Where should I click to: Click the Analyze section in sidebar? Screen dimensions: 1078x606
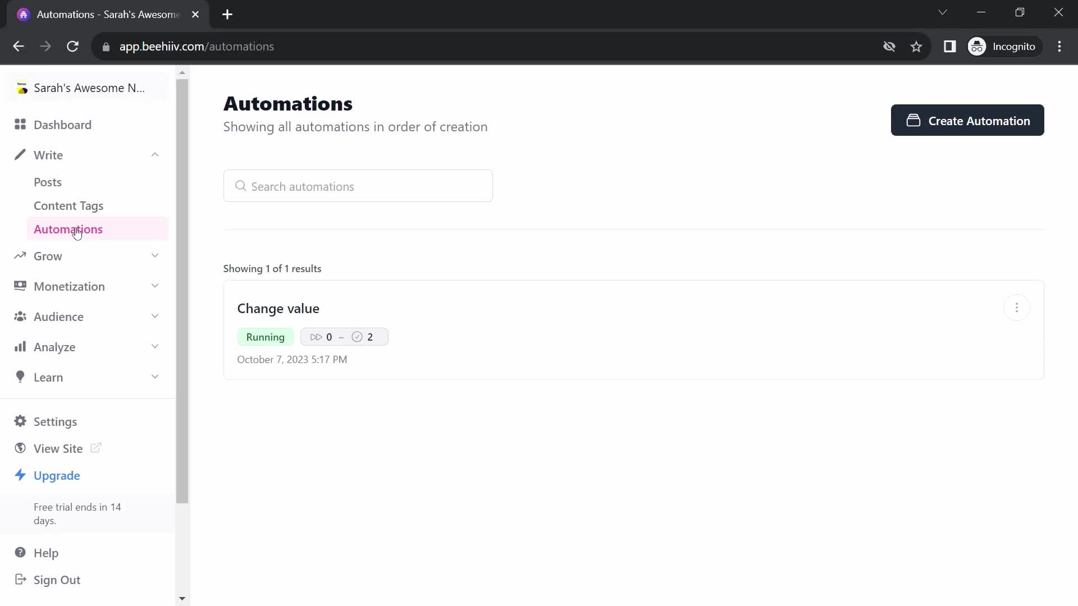[x=54, y=346]
